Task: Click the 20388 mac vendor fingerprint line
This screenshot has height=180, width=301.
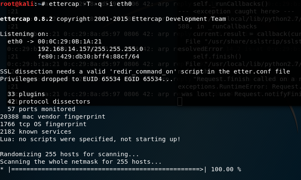Action: pos(53,117)
